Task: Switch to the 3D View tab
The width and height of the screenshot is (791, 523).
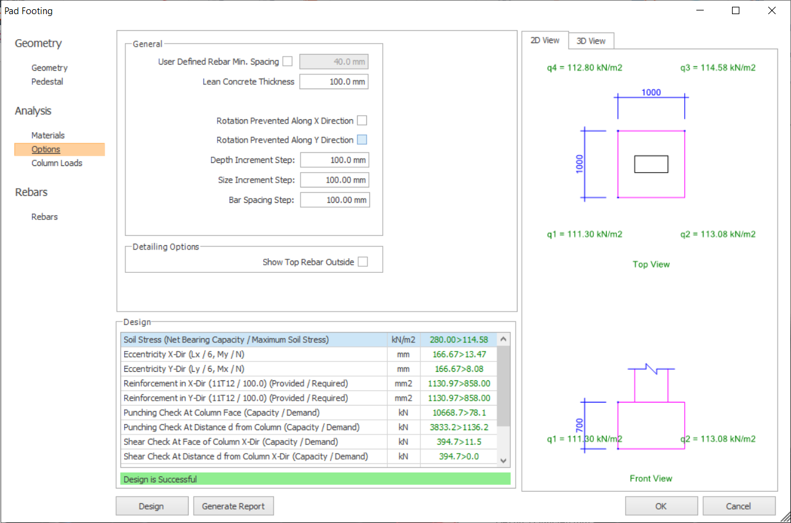Action: [x=591, y=41]
